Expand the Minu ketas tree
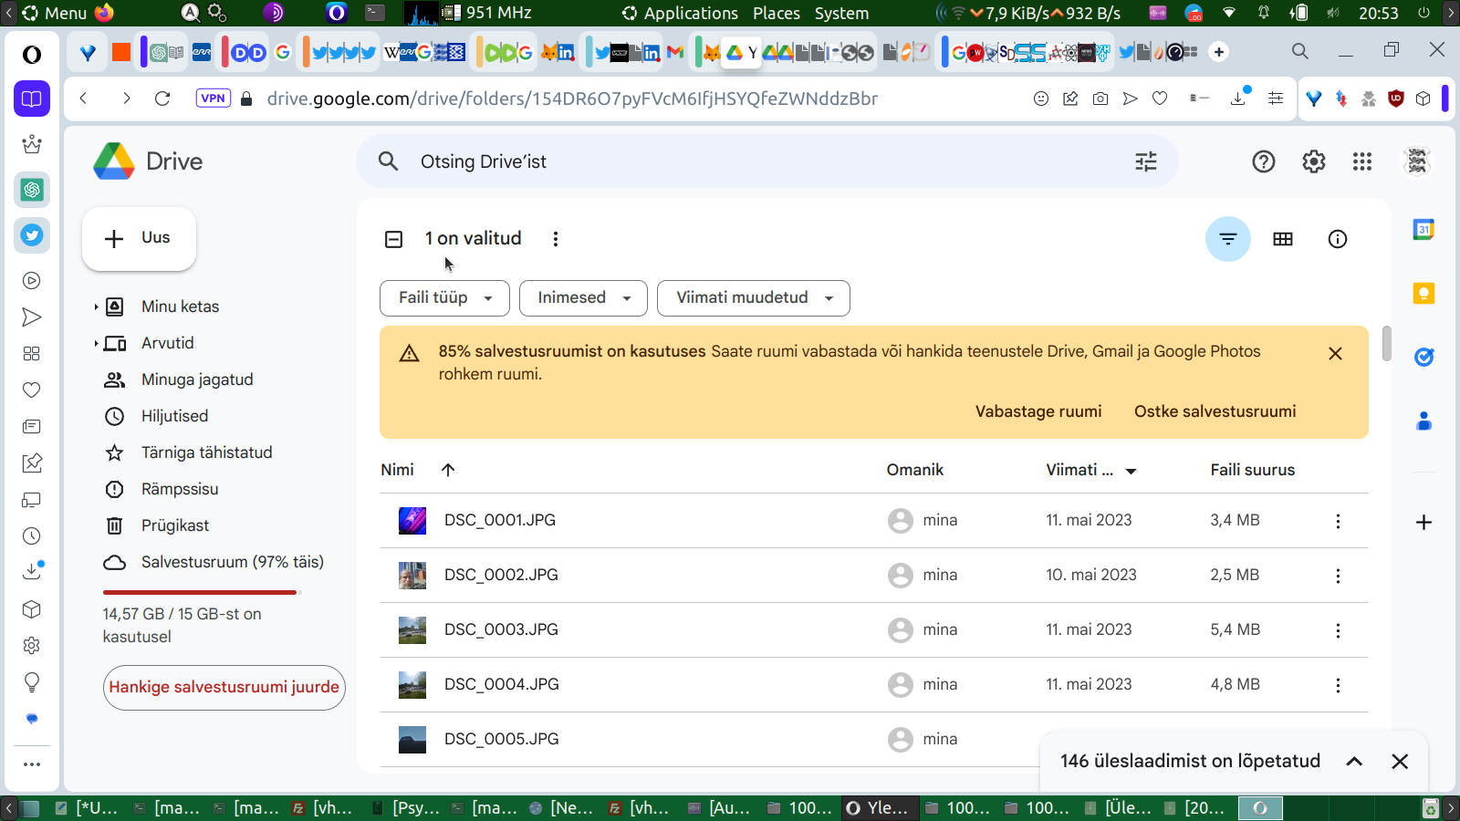This screenshot has width=1460, height=821. (96, 307)
